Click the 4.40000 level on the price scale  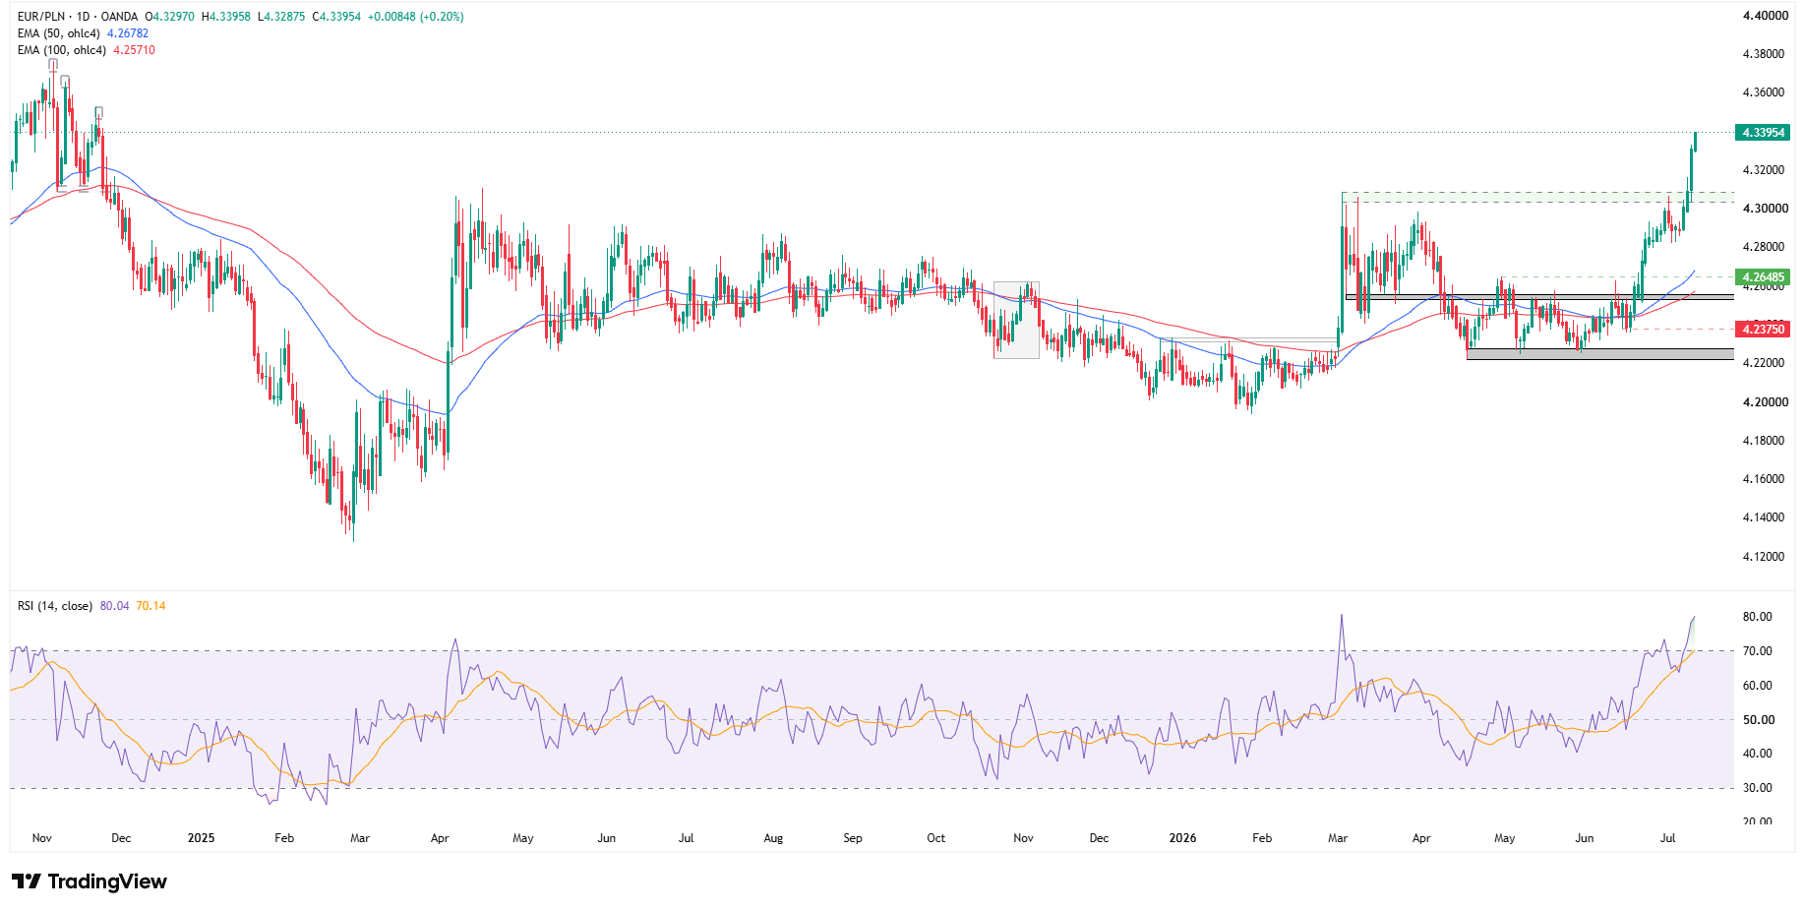1765,16
